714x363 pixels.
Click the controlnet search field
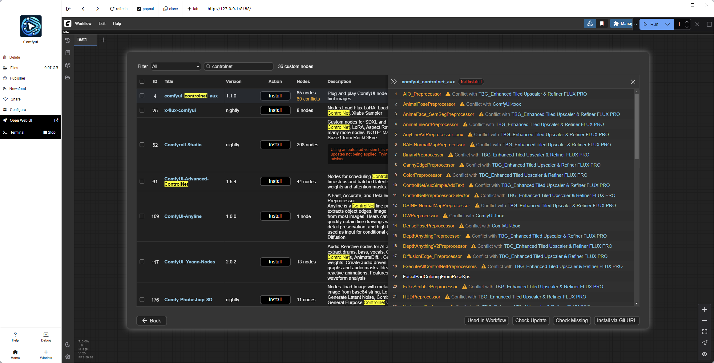click(239, 66)
